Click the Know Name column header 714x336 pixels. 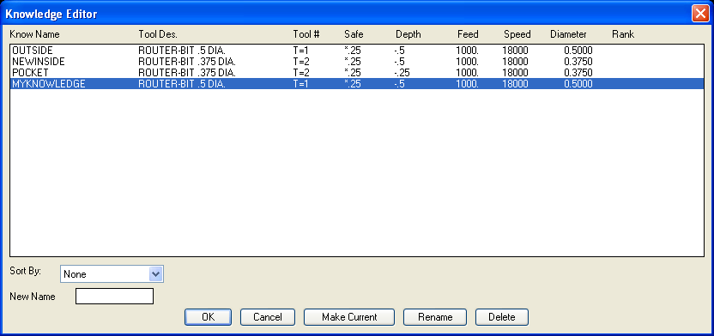34,34
